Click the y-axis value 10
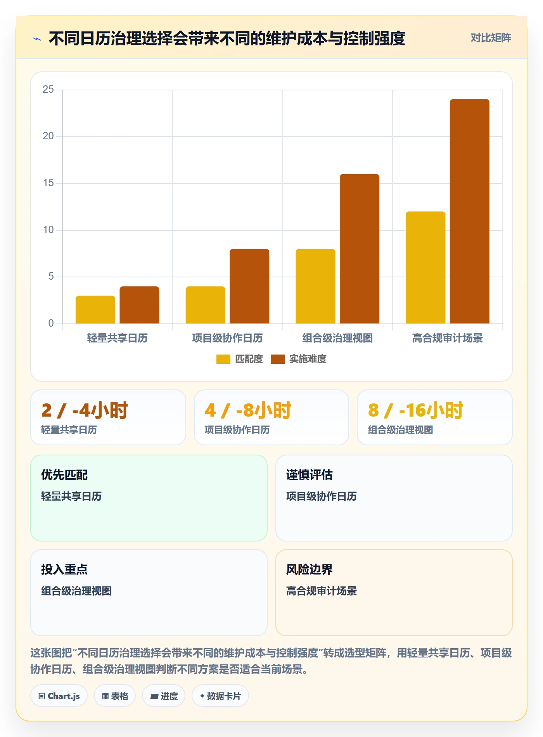543x737 pixels. coord(48,230)
